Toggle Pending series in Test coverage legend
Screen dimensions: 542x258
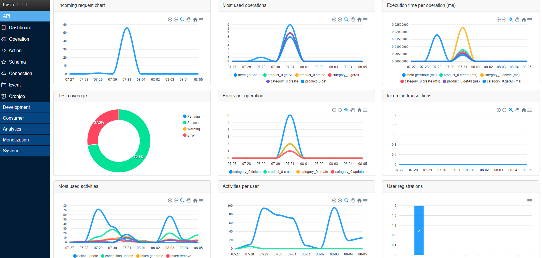(x=191, y=116)
